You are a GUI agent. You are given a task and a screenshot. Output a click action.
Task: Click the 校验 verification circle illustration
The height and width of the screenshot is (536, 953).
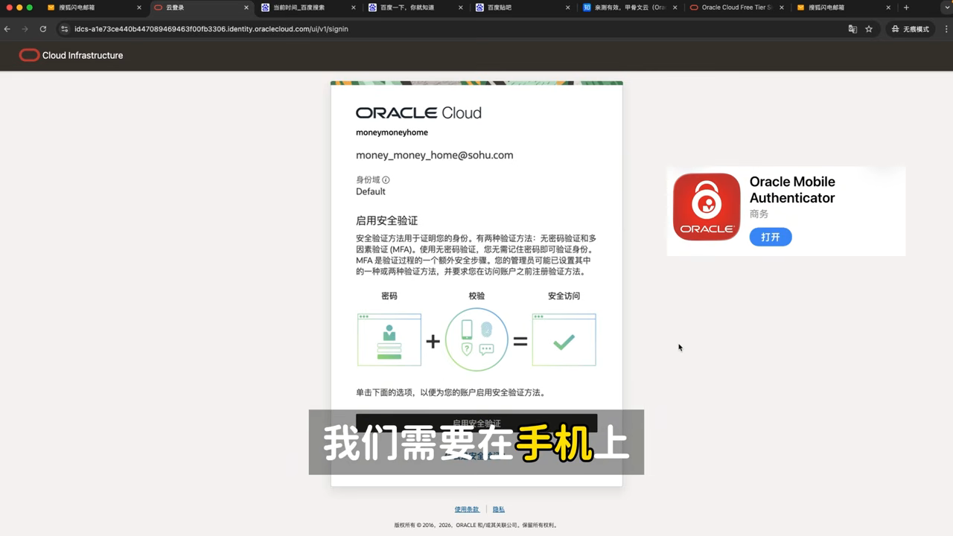click(476, 339)
